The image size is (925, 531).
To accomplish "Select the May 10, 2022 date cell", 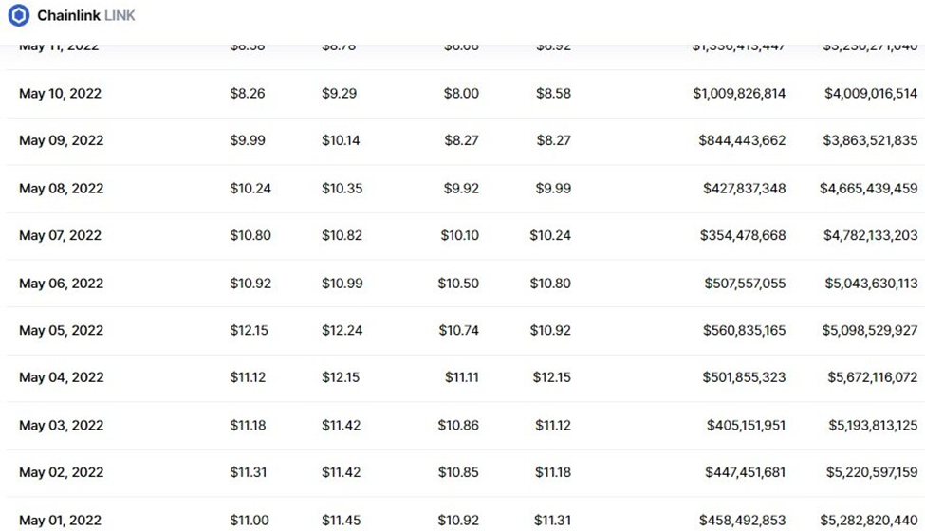I will point(60,94).
